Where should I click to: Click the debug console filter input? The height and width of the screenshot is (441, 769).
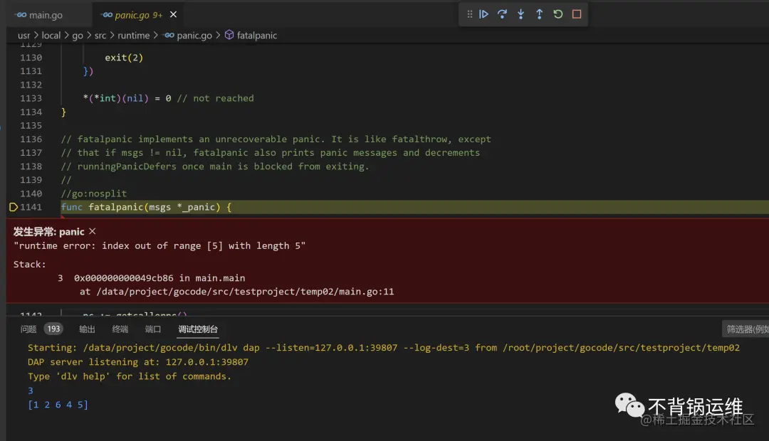click(x=746, y=329)
